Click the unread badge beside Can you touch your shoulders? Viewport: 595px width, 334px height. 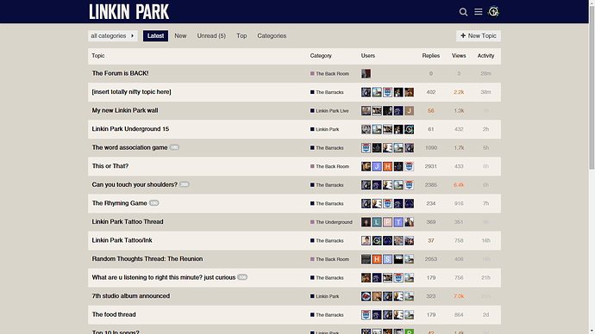click(x=184, y=184)
